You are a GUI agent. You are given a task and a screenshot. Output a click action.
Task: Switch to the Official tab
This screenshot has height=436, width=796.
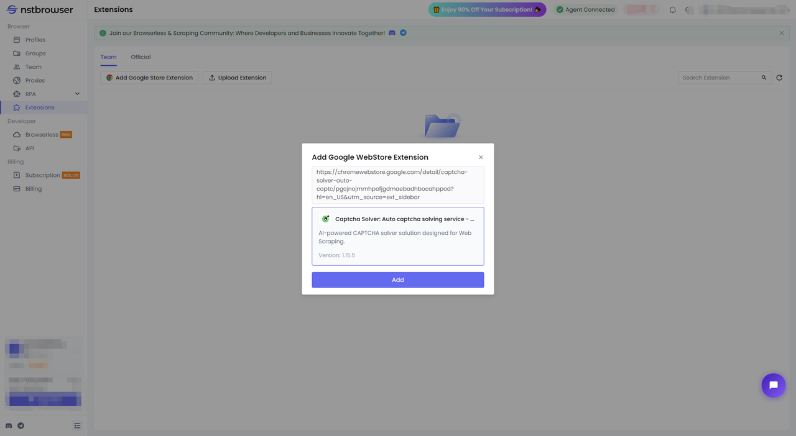pos(141,57)
